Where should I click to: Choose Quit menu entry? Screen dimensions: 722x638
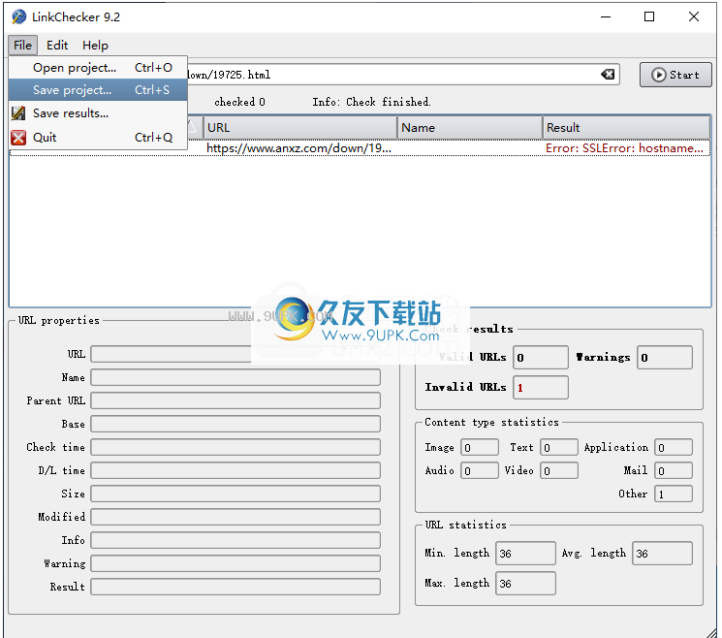tap(98, 138)
